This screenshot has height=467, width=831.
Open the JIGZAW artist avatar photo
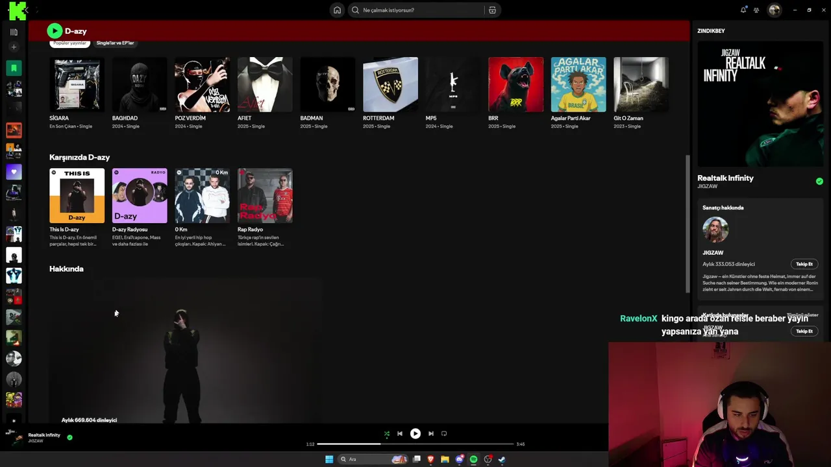[x=715, y=230]
